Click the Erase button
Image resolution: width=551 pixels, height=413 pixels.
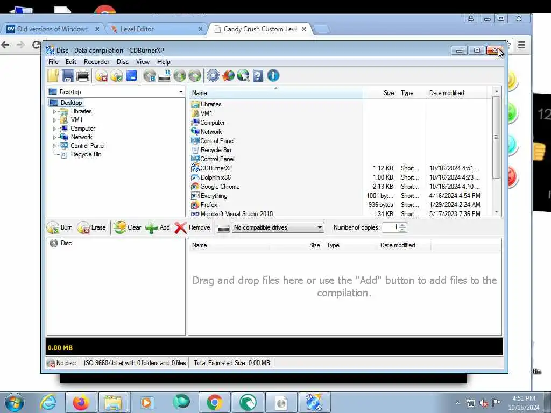point(91,227)
